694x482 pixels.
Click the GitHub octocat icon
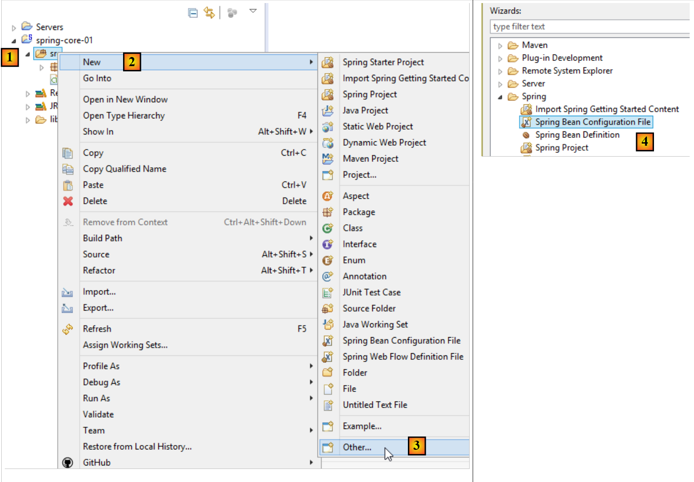coord(68,462)
